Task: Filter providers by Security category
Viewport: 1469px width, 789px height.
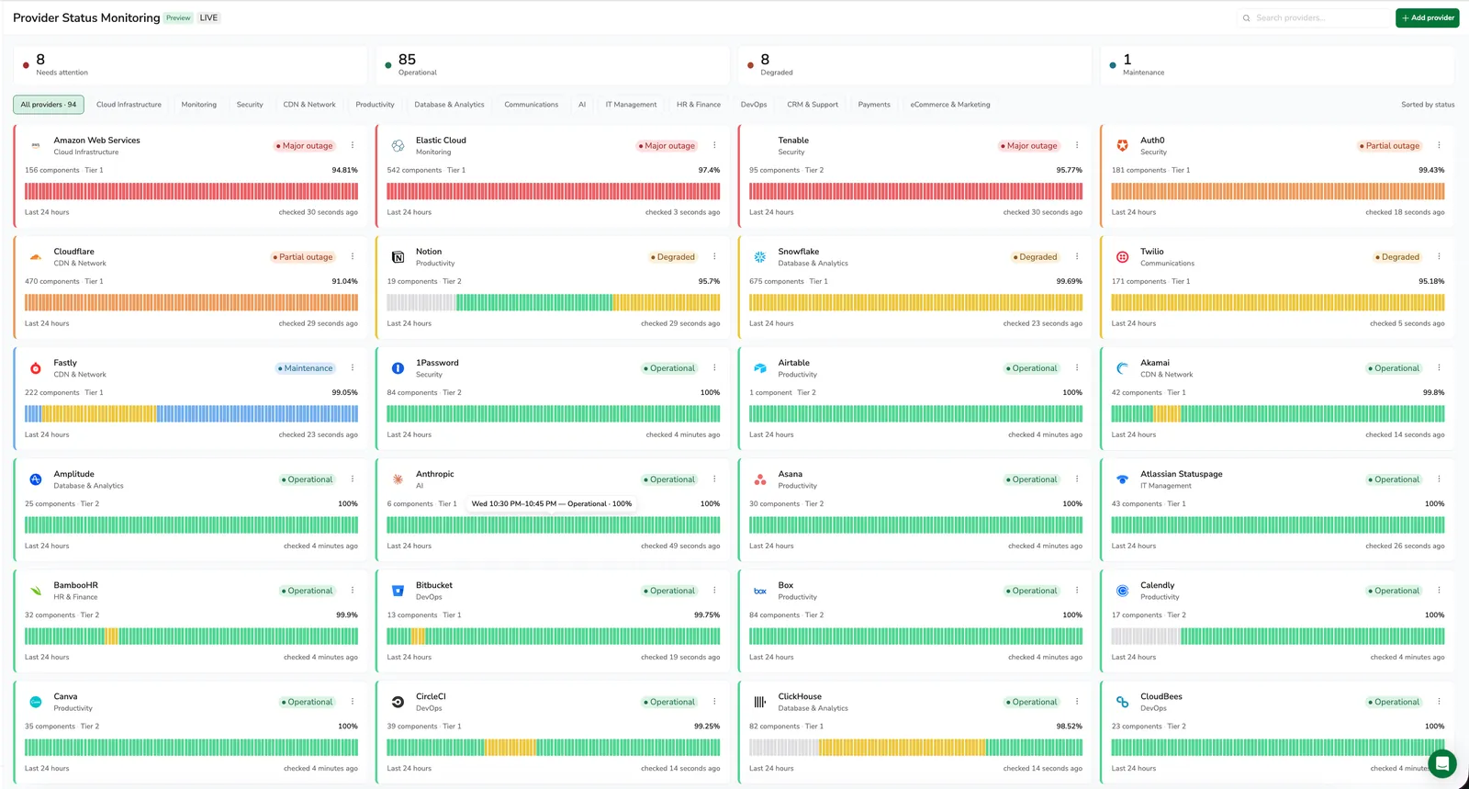Action: (250, 105)
